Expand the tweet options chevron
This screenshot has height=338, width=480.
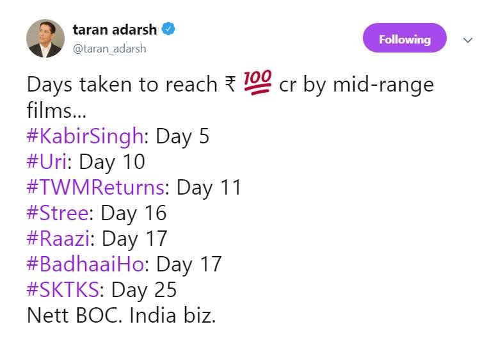[x=467, y=40]
